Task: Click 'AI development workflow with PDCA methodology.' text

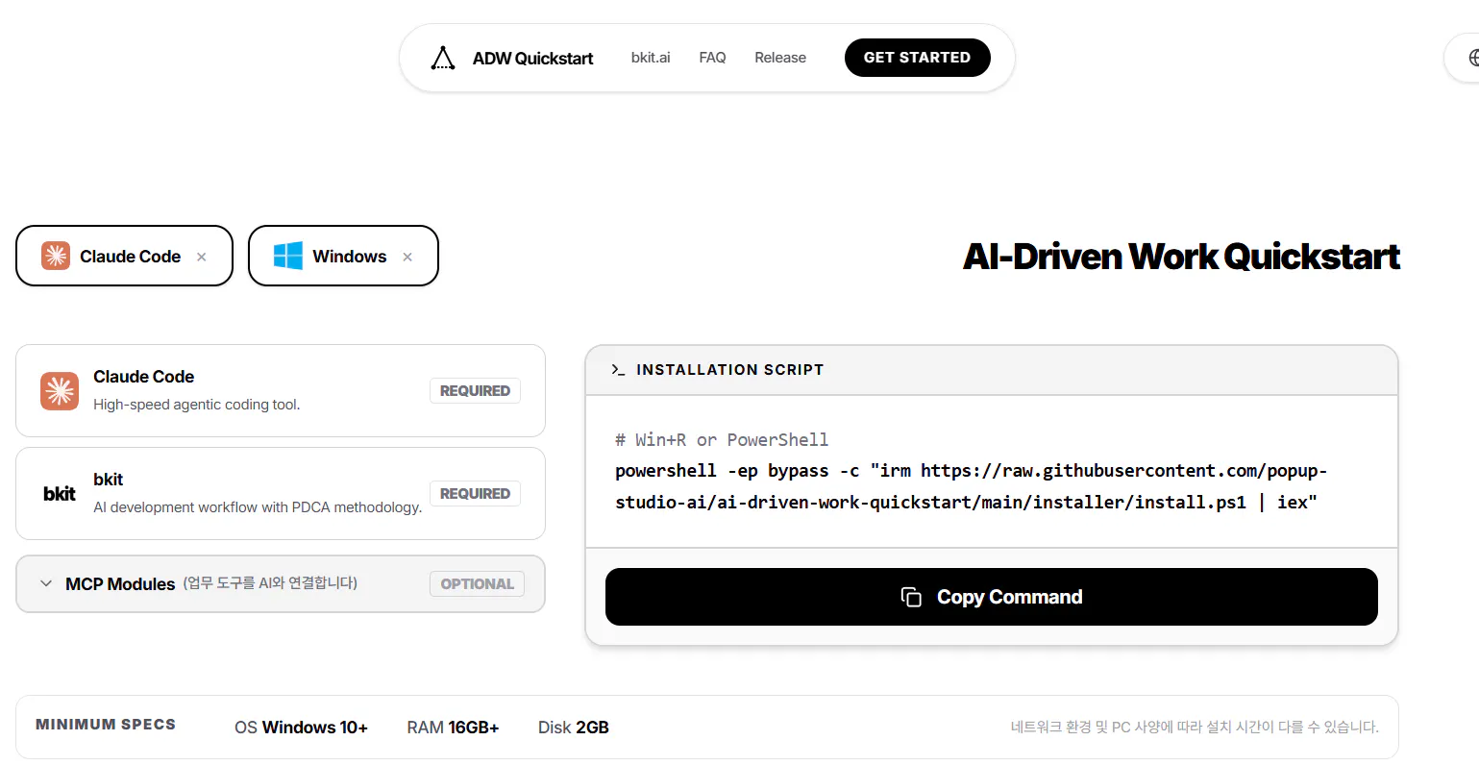Action: point(258,507)
